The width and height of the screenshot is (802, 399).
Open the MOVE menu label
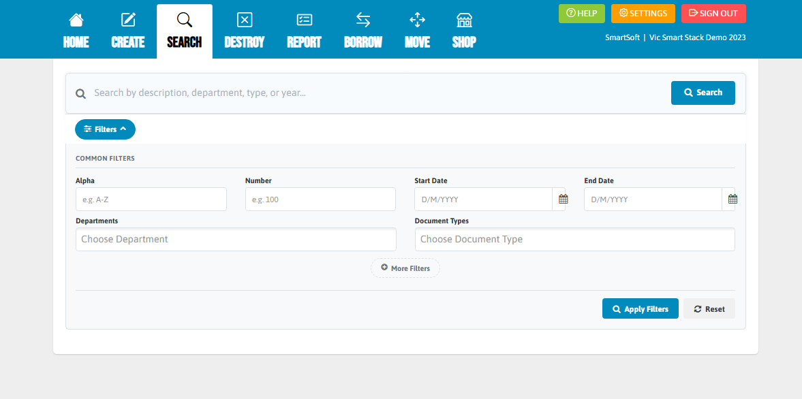tap(418, 42)
